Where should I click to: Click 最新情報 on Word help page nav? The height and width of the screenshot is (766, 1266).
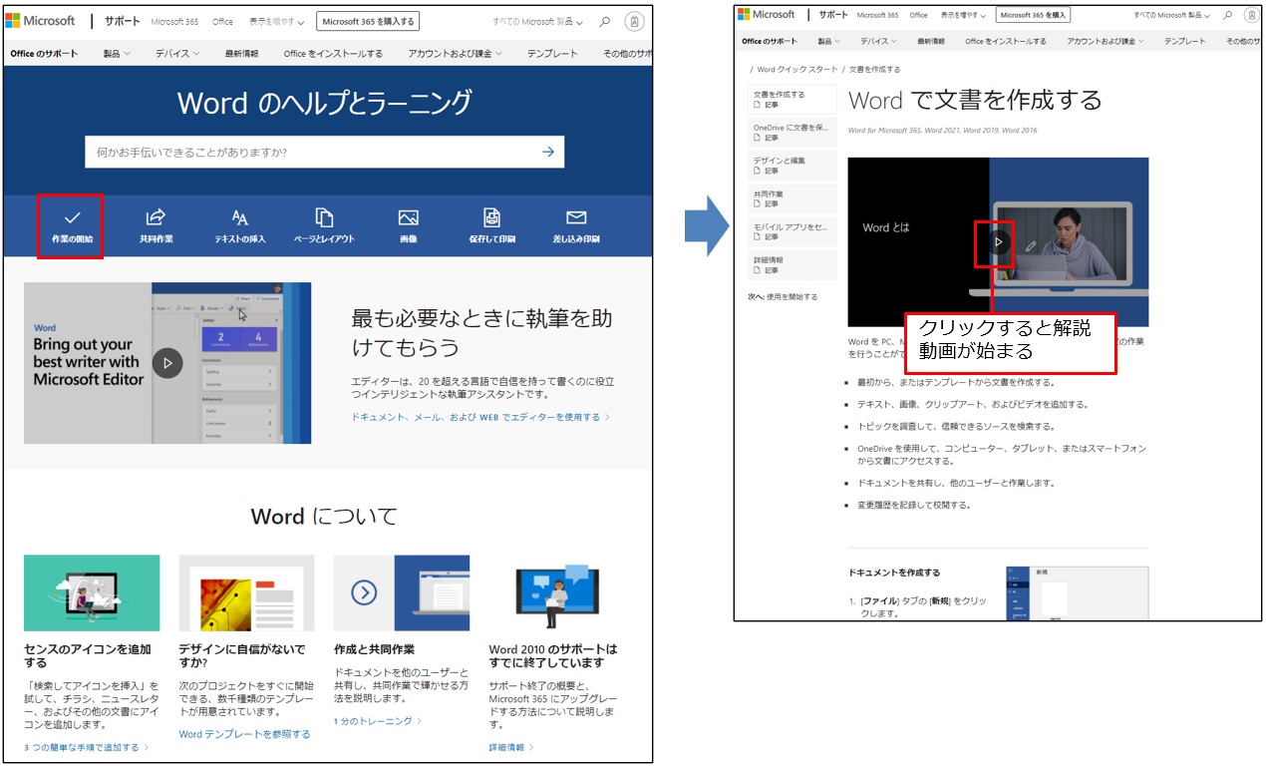point(242,53)
